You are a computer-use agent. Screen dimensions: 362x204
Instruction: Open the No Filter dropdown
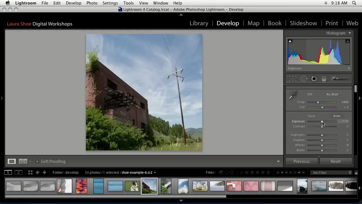pyautogui.click(x=331, y=173)
